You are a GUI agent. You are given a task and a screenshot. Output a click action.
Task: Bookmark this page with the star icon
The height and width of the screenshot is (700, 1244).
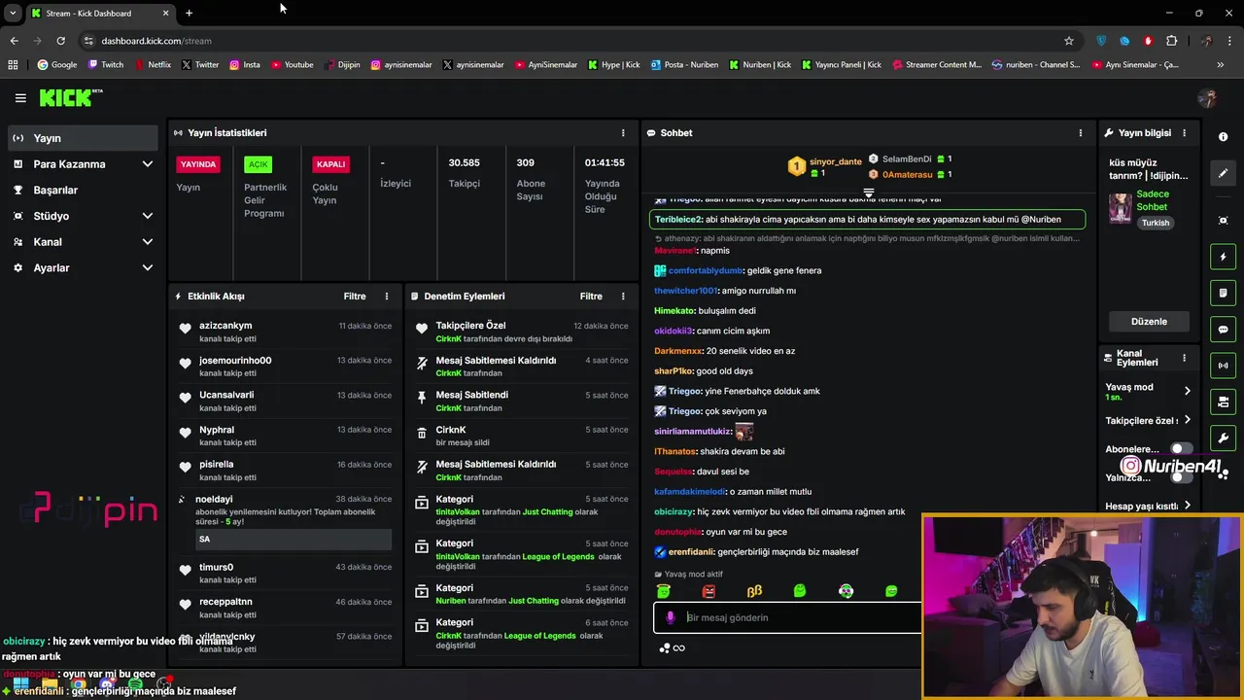[x=1069, y=41]
